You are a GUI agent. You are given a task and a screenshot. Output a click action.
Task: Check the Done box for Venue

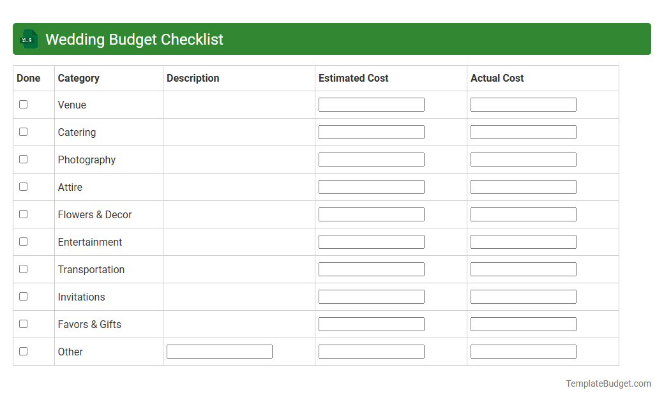point(23,103)
